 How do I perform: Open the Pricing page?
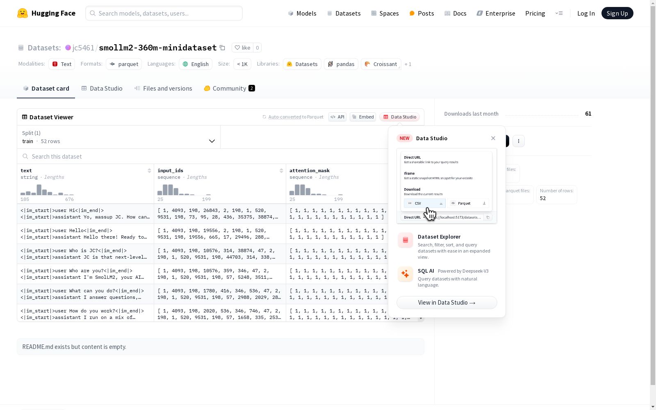coord(535,13)
